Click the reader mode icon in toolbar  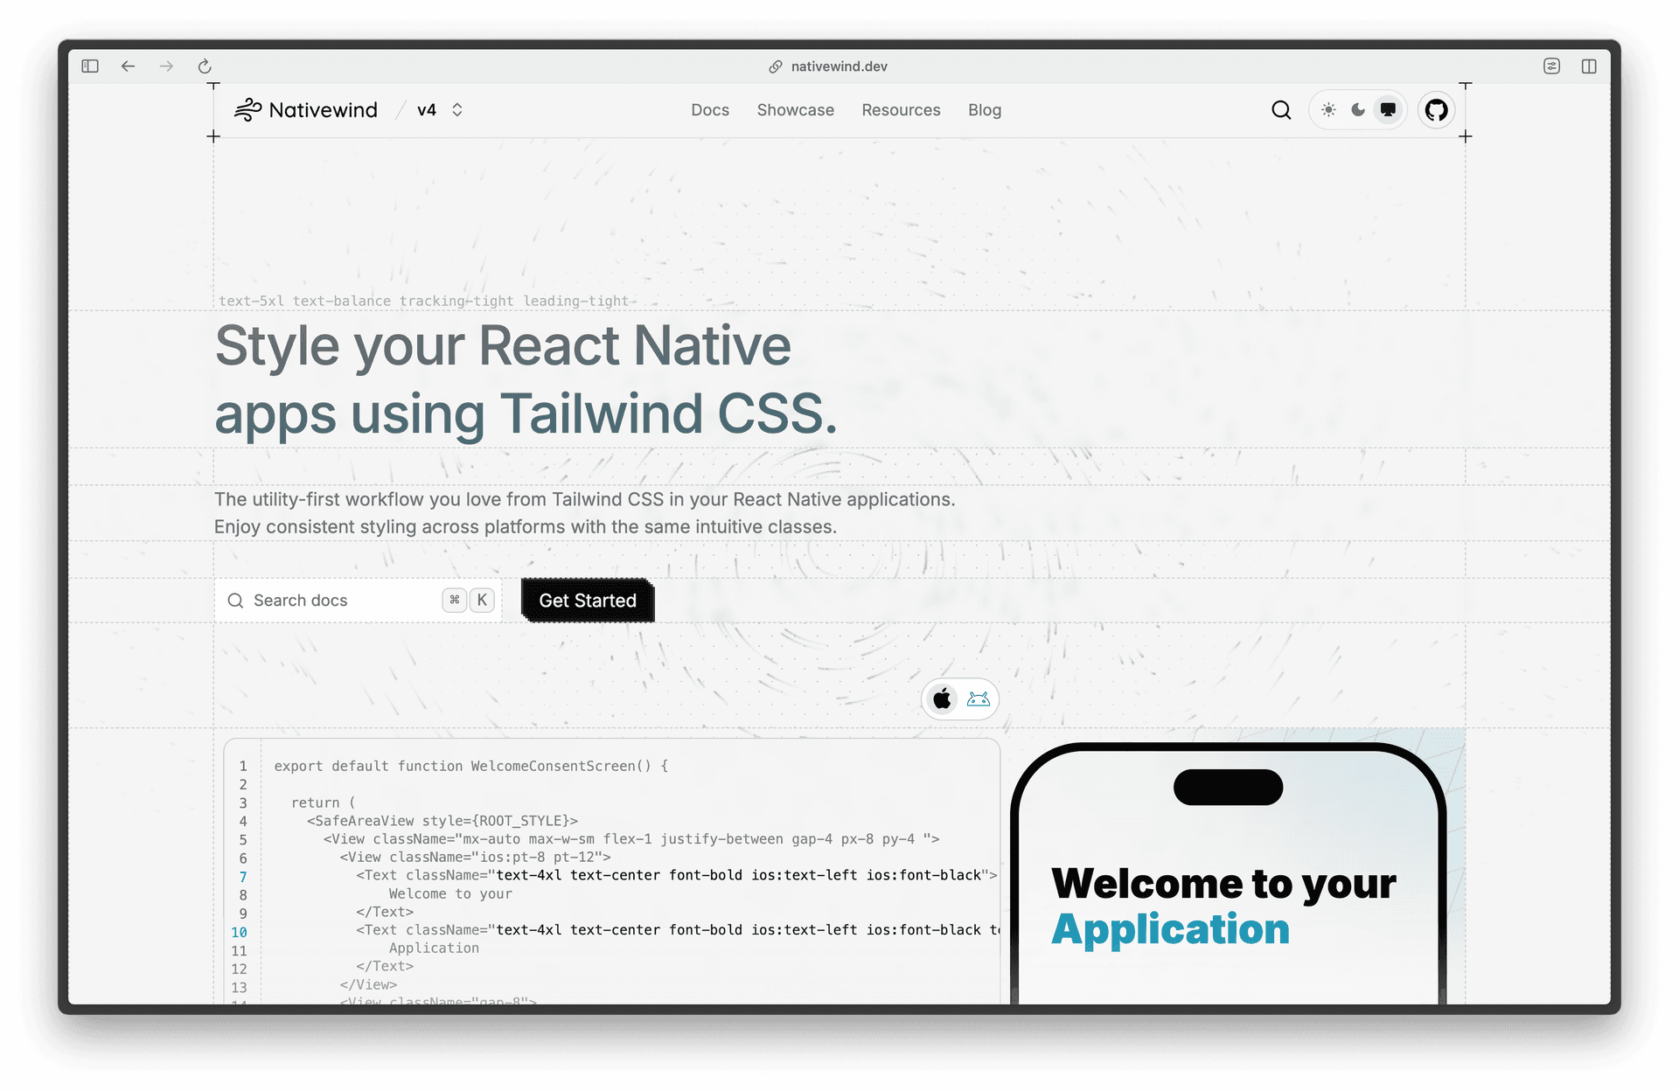[1551, 66]
